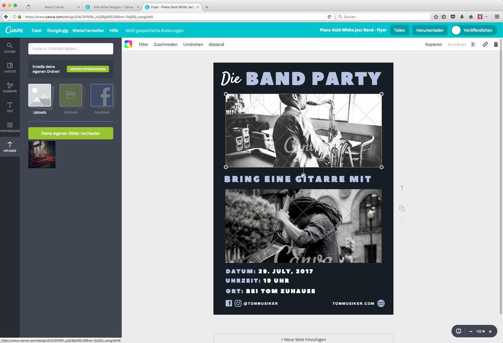Select the Facebook folder tab
The width and height of the screenshot is (503, 343).
click(102, 99)
